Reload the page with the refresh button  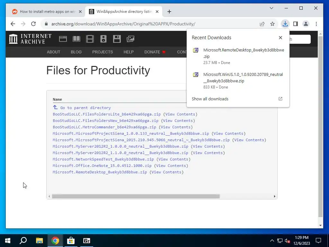(33, 24)
